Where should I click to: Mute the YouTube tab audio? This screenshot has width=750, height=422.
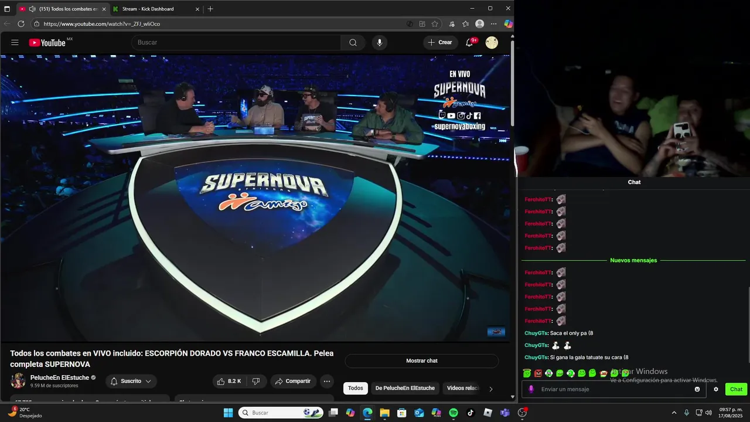click(32, 9)
